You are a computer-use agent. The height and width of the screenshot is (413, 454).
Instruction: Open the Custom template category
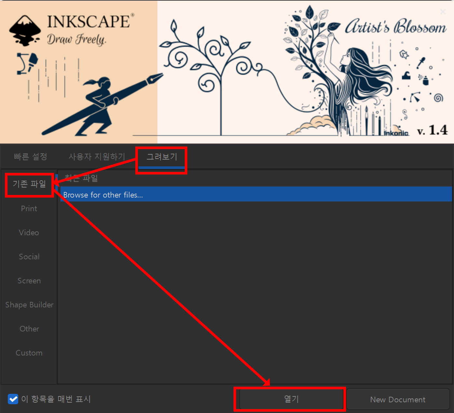[29, 353]
